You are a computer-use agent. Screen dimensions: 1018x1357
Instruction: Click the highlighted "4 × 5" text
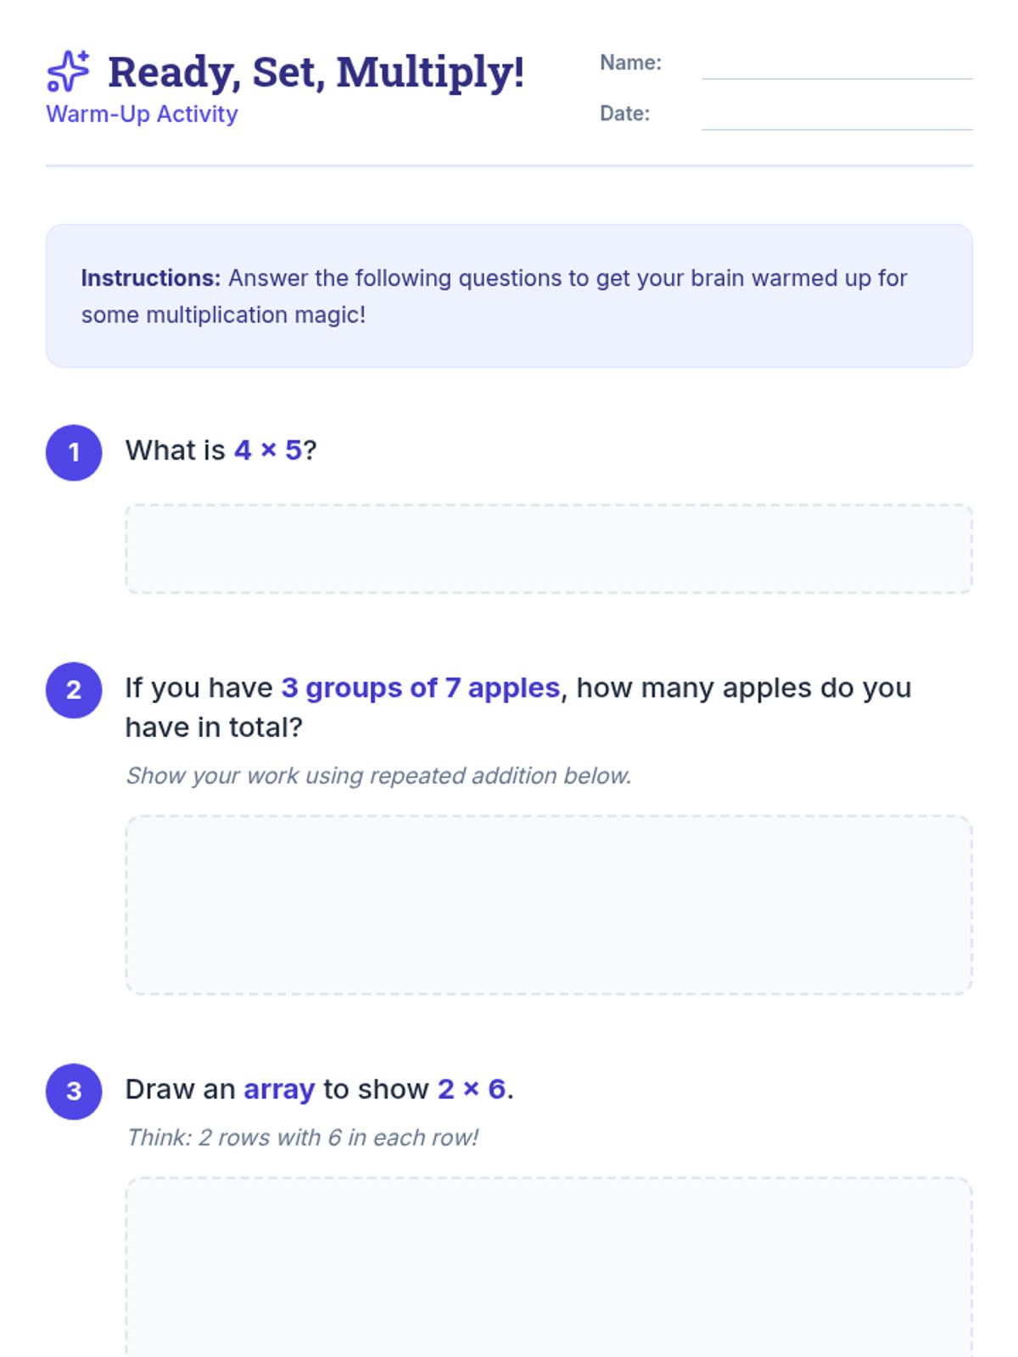(x=268, y=450)
